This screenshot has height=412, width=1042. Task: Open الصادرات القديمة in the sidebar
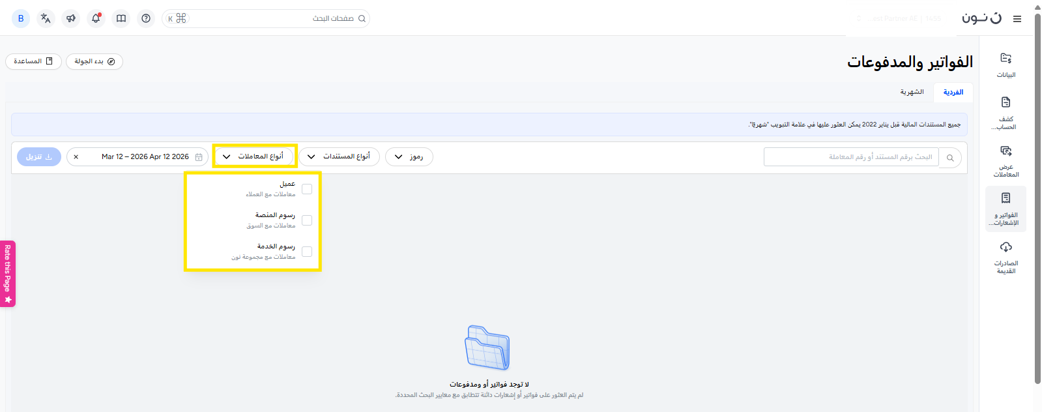pos(1006,257)
